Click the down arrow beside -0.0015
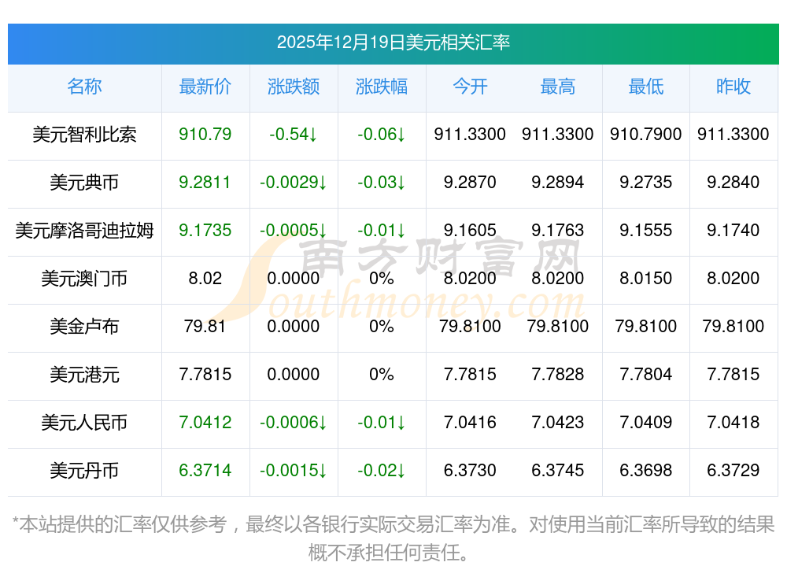The image size is (787, 577). [323, 471]
